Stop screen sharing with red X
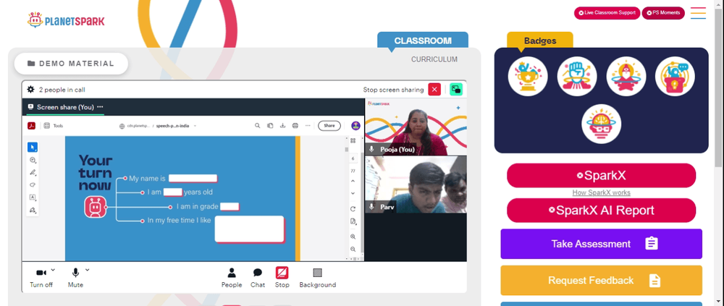Viewport: 724px width, 306px height. pos(434,90)
